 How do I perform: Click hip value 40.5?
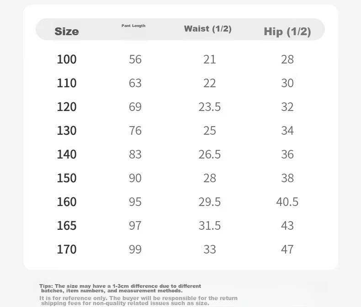tap(287, 202)
